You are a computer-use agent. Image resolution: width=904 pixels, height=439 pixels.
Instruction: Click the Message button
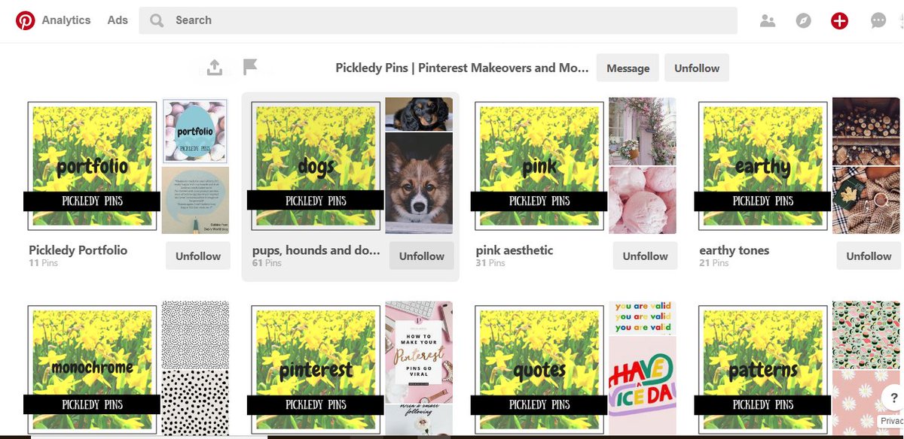[x=628, y=68]
